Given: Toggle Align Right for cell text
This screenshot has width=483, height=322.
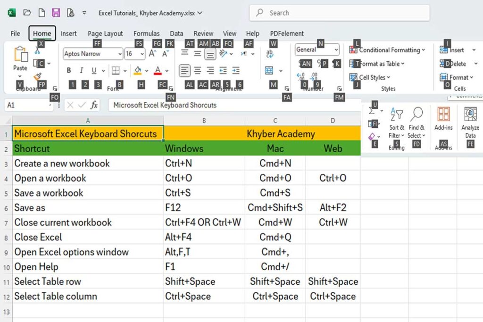Looking at the screenshot, I should pyautogui.click(x=210, y=71).
